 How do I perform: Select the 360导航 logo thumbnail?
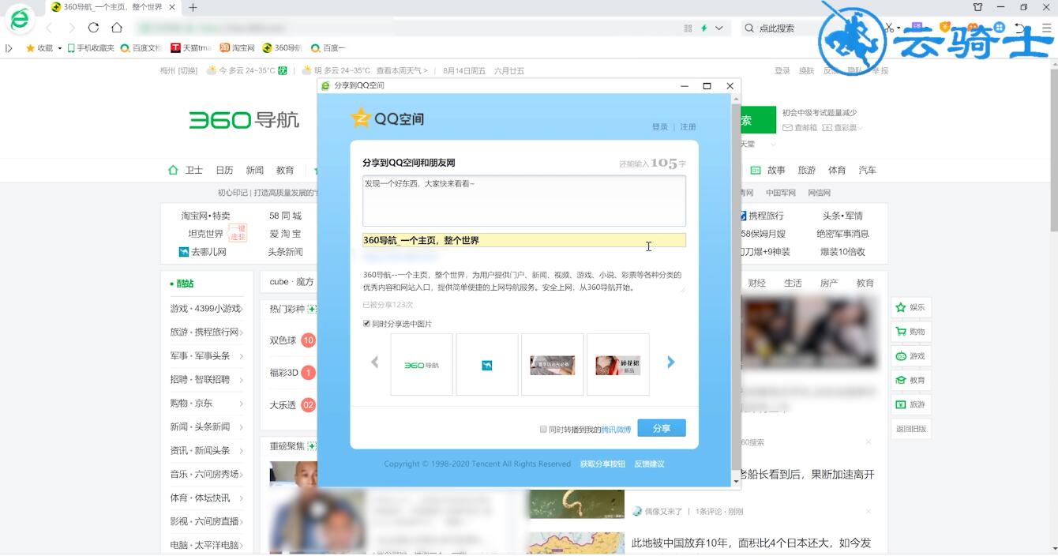[422, 364]
